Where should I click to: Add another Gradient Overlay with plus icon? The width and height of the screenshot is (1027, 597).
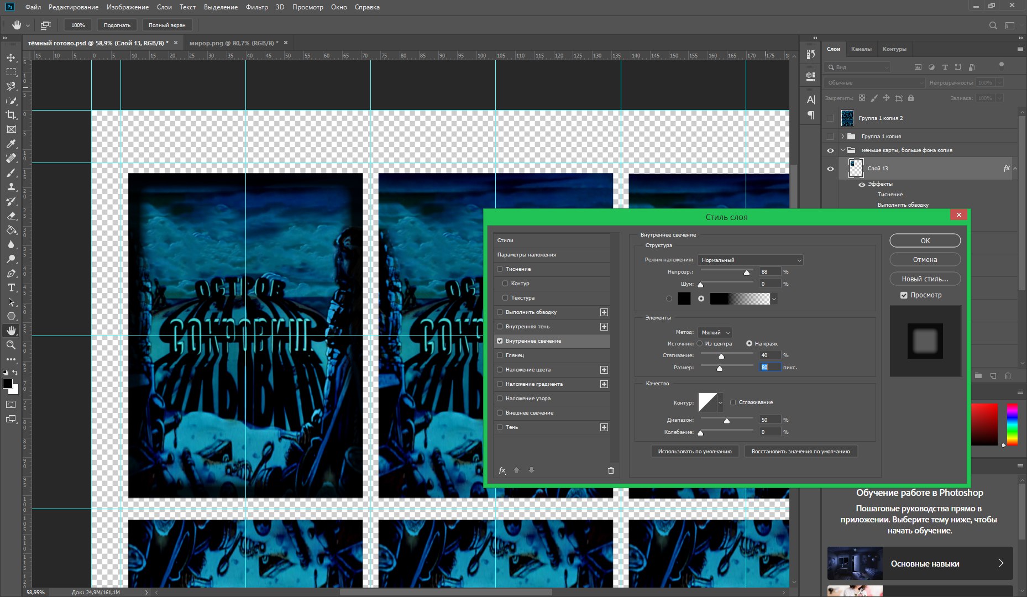pyautogui.click(x=604, y=384)
